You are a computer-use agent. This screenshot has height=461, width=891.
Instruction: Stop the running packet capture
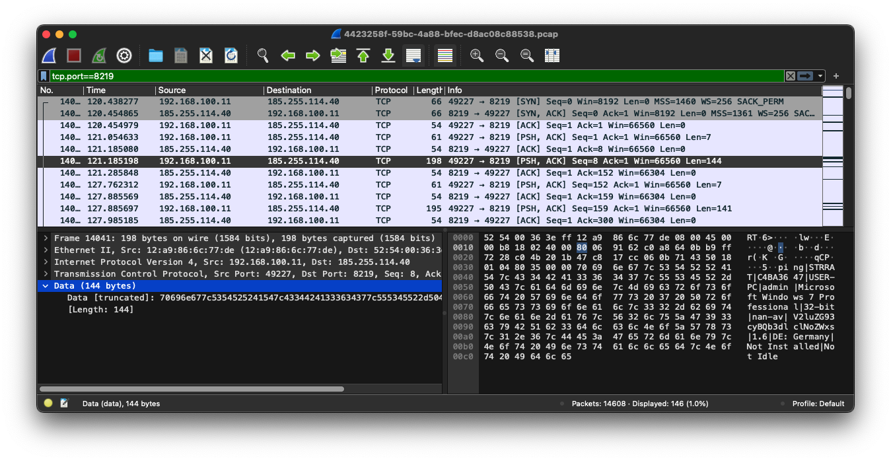[74, 55]
